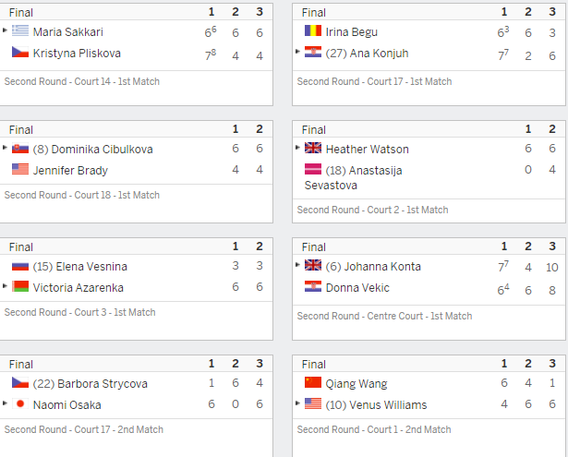Click the winner arrow next to Ana Konjuh

click(x=297, y=52)
